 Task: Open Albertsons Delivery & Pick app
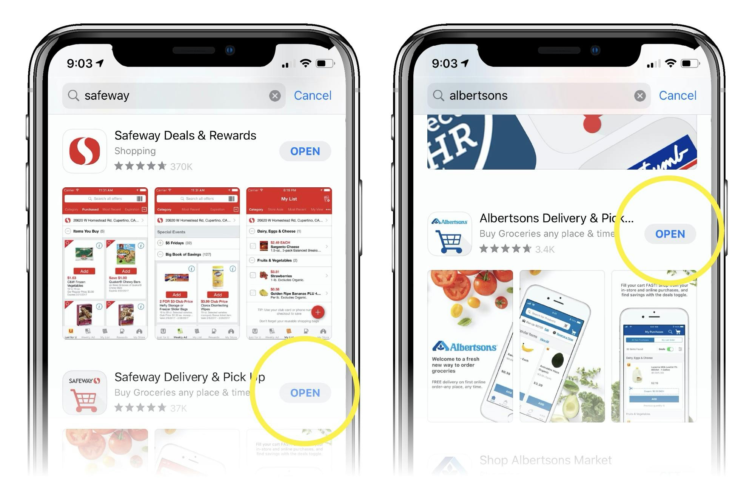click(x=669, y=234)
